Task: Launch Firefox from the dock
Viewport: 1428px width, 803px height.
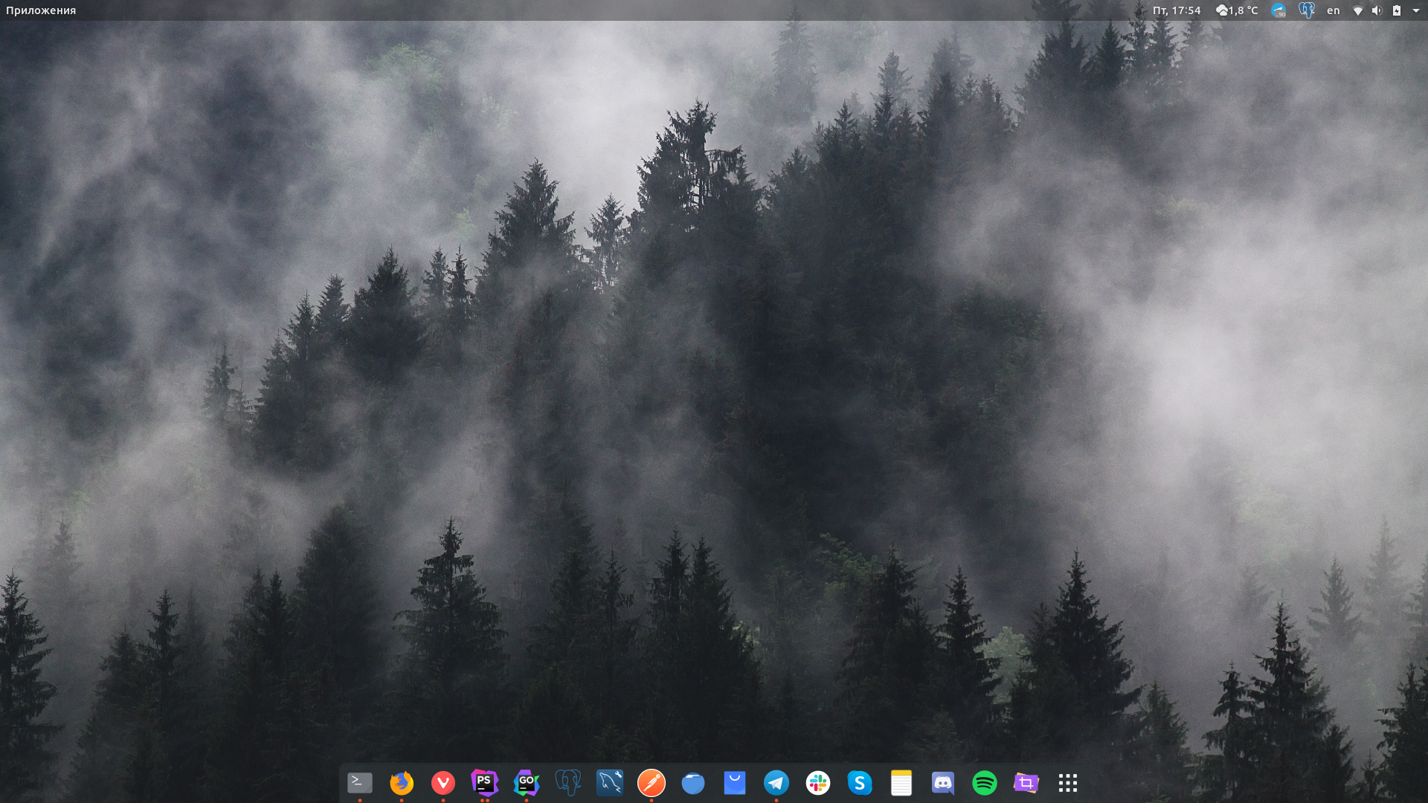Action: 402,782
